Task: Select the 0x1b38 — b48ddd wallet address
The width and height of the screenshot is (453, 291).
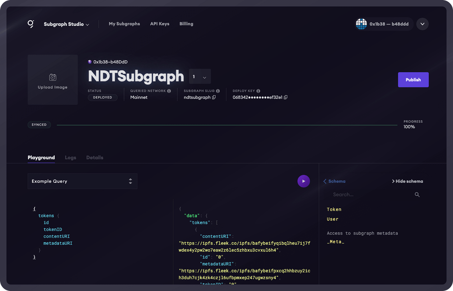Action: pos(389,24)
